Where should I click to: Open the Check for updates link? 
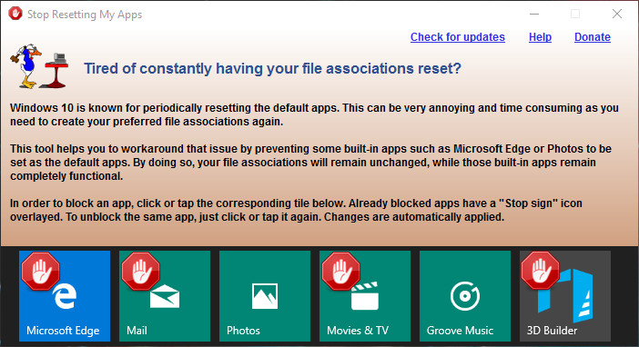coord(458,37)
